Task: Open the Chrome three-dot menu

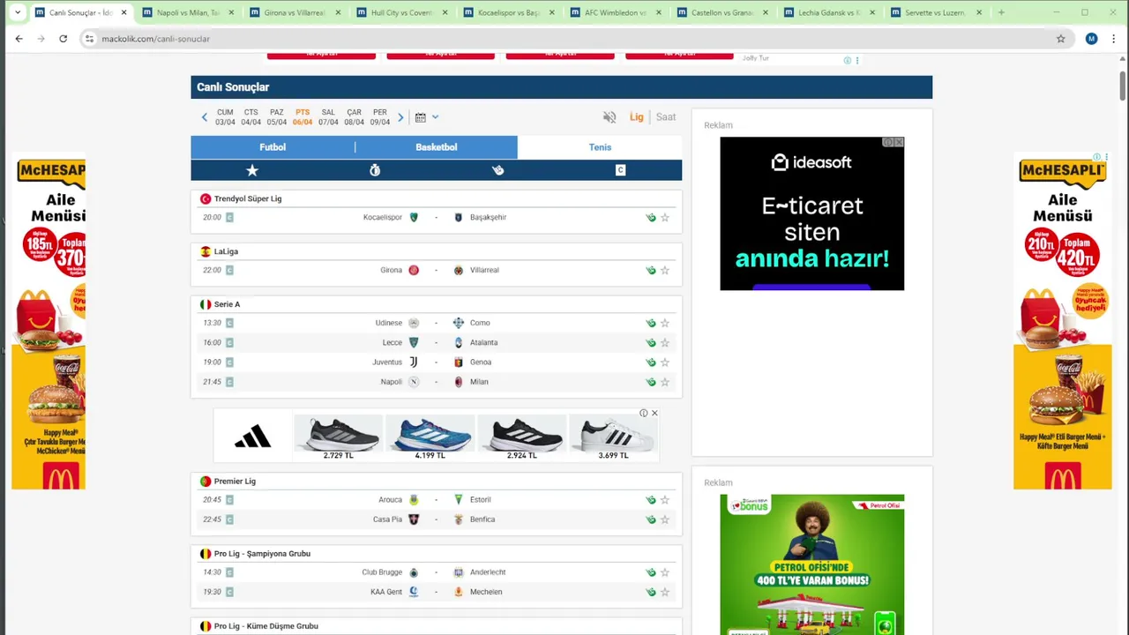Action: click(x=1112, y=39)
